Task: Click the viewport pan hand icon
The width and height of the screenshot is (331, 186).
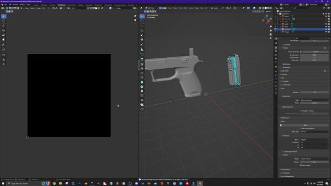Action: pos(270,30)
